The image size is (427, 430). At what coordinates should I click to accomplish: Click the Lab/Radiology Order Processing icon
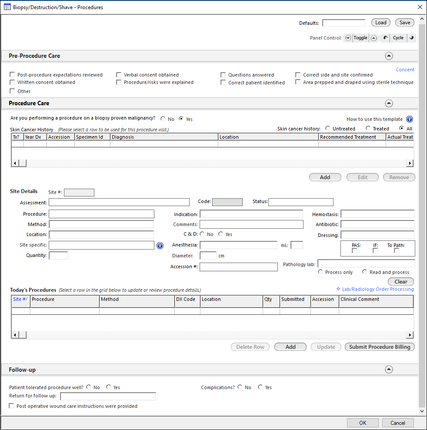click(x=338, y=289)
